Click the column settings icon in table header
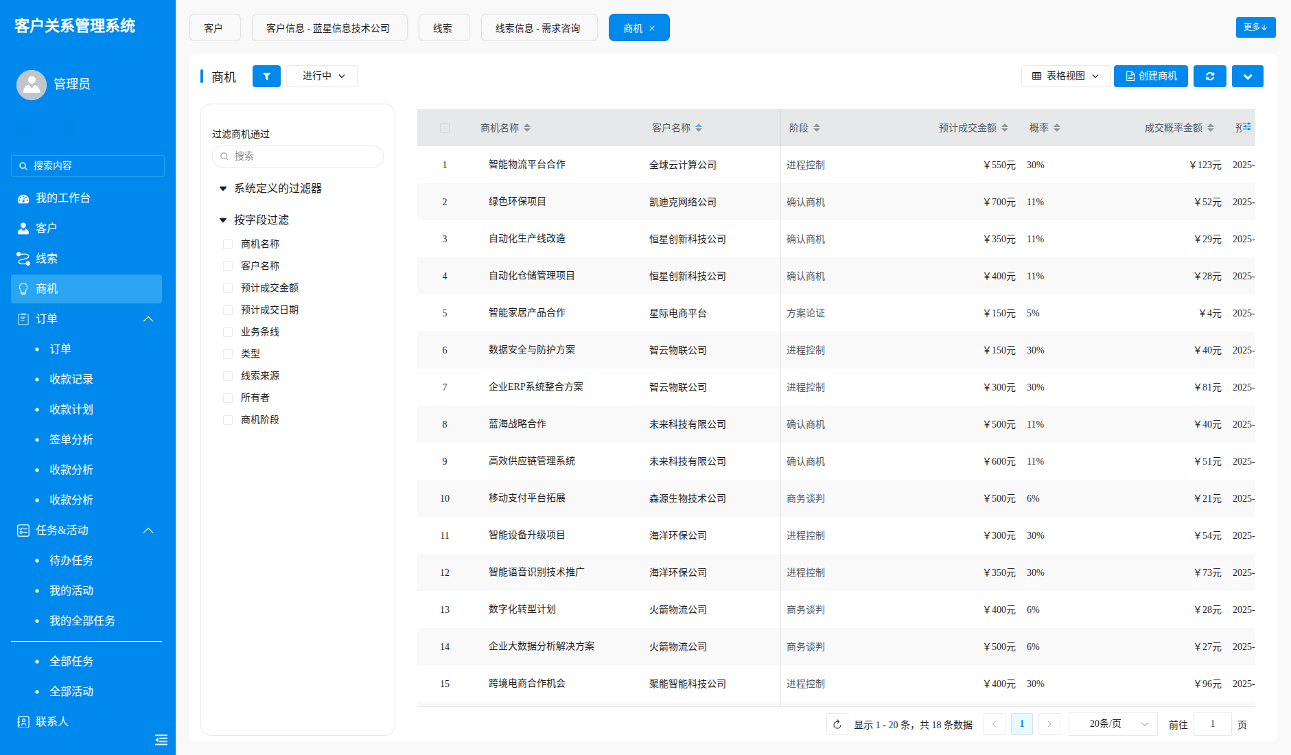The image size is (1291, 755). [1247, 126]
